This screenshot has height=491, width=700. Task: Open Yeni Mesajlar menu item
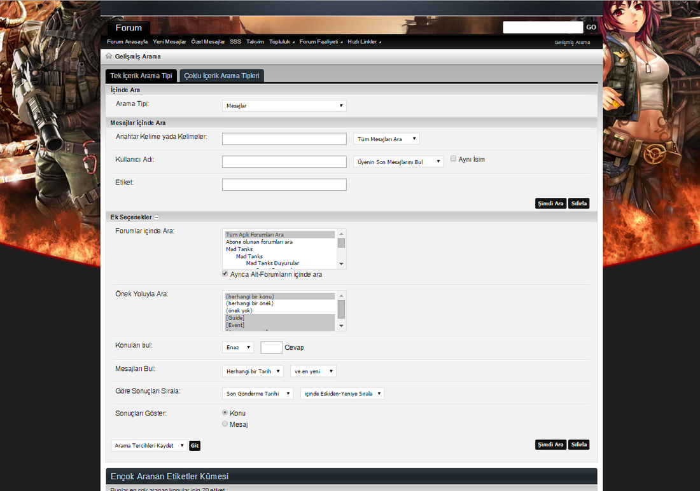coord(169,41)
